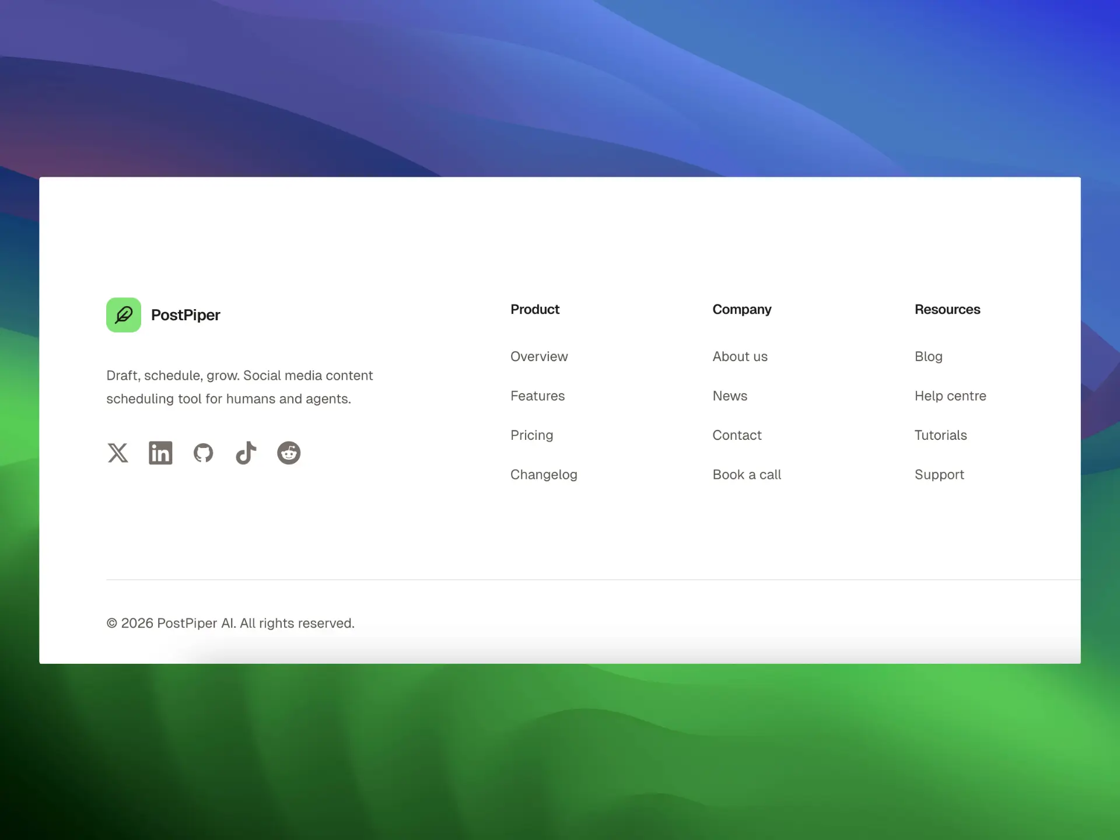Click the Company column heading
Viewport: 1120px width, 840px height.
(741, 310)
